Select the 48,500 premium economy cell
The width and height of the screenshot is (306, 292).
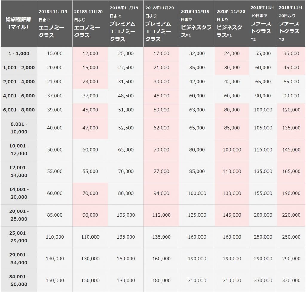126,96
